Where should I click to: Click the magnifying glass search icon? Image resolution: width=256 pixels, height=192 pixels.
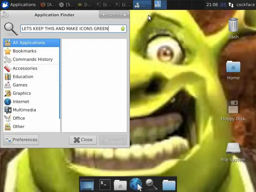click(x=11, y=29)
